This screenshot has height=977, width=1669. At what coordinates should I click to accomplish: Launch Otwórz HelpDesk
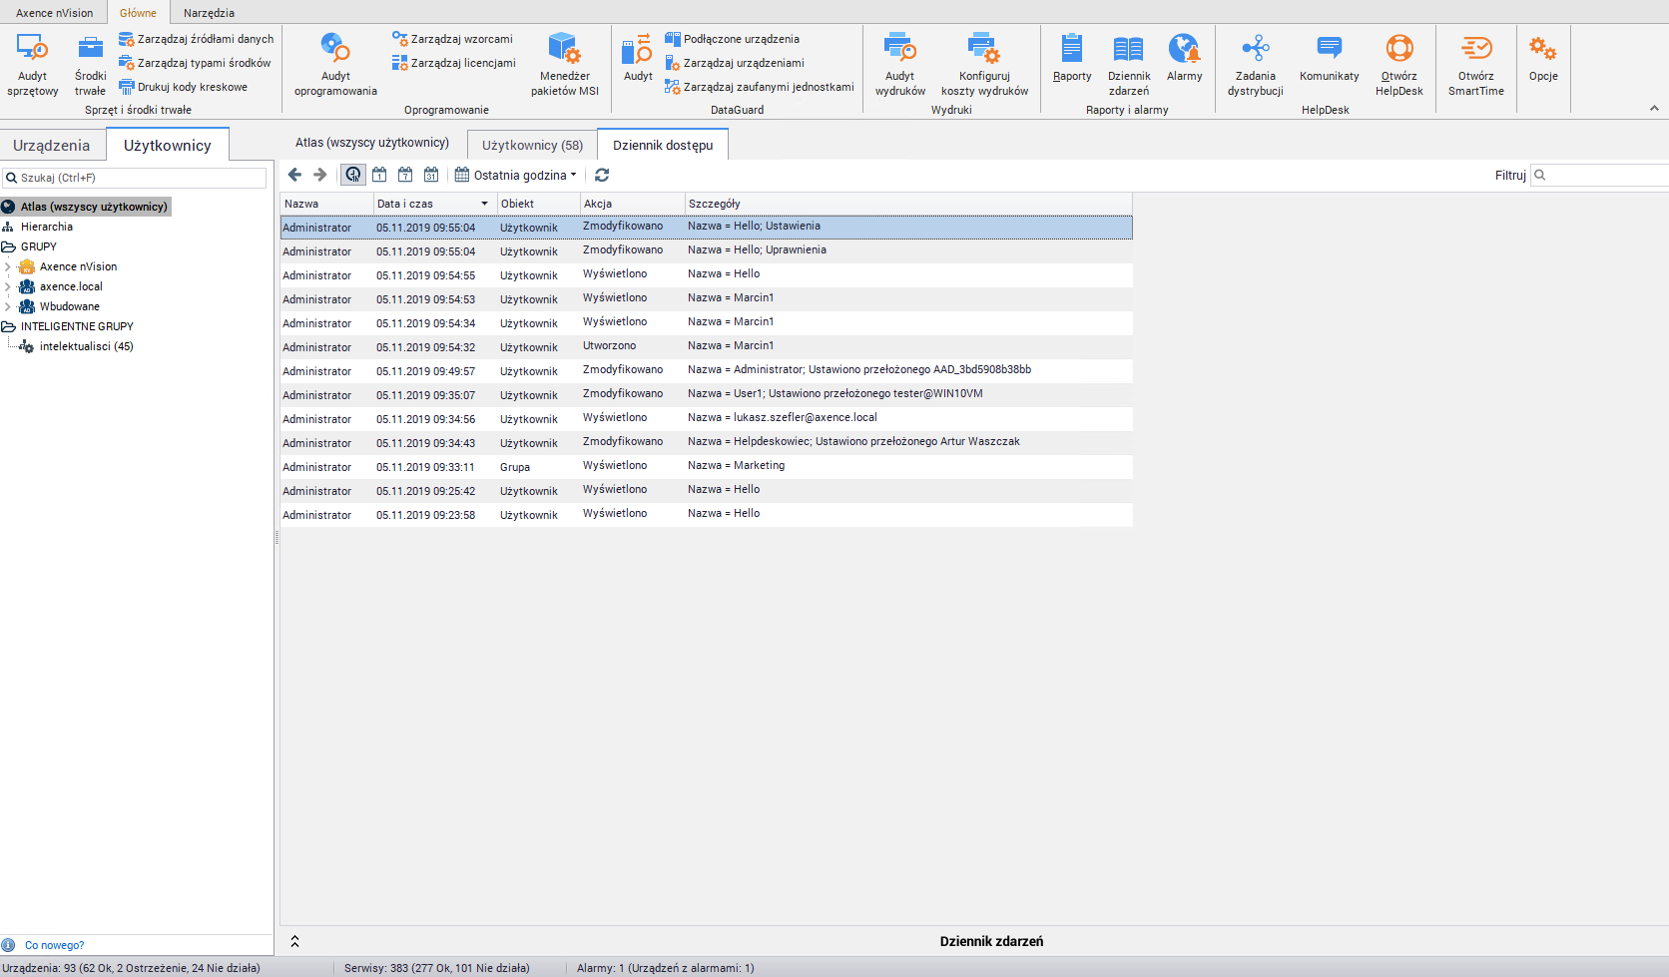tap(1398, 64)
